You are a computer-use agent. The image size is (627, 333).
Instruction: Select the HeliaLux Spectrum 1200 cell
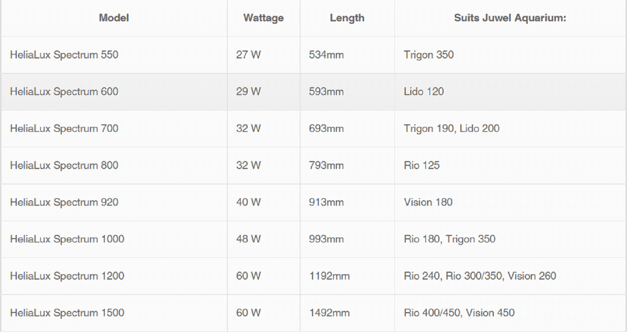[x=67, y=276]
